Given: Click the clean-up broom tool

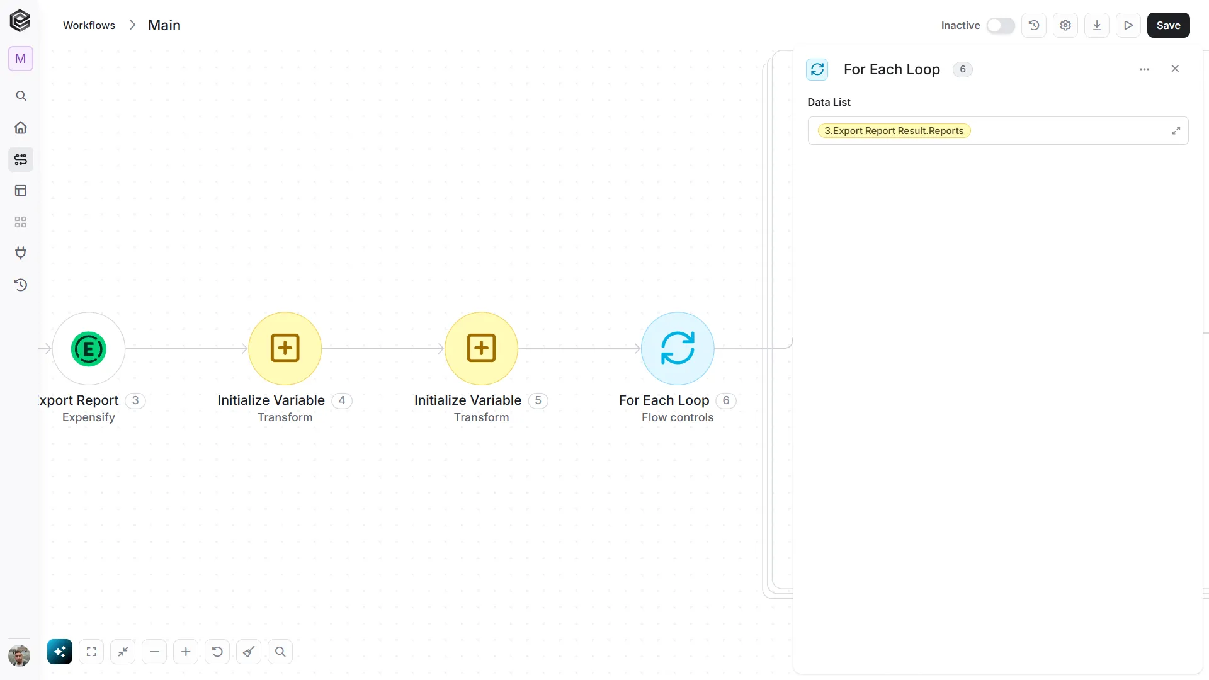Looking at the screenshot, I should [249, 652].
